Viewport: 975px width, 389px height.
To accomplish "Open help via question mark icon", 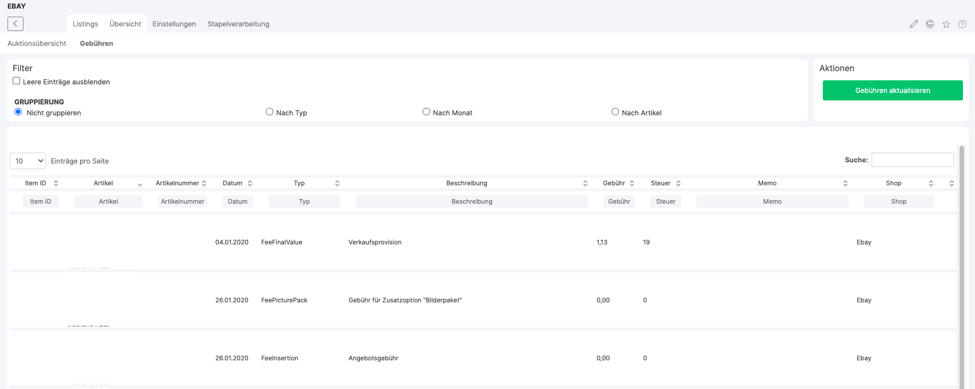I will point(962,24).
